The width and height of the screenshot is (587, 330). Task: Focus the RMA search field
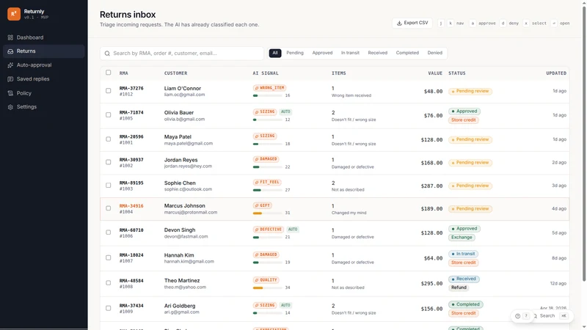(182, 54)
